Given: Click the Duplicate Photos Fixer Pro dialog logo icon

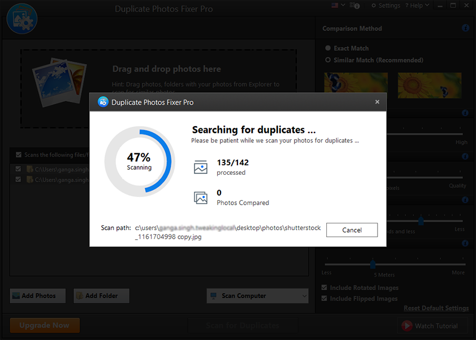Looking at the screenshot, I should 103,102.
